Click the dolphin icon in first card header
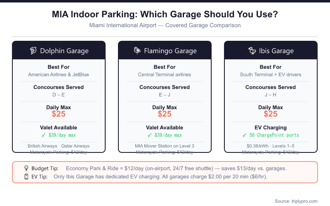This screenshot has width=330, height=206. coord(33,51)
